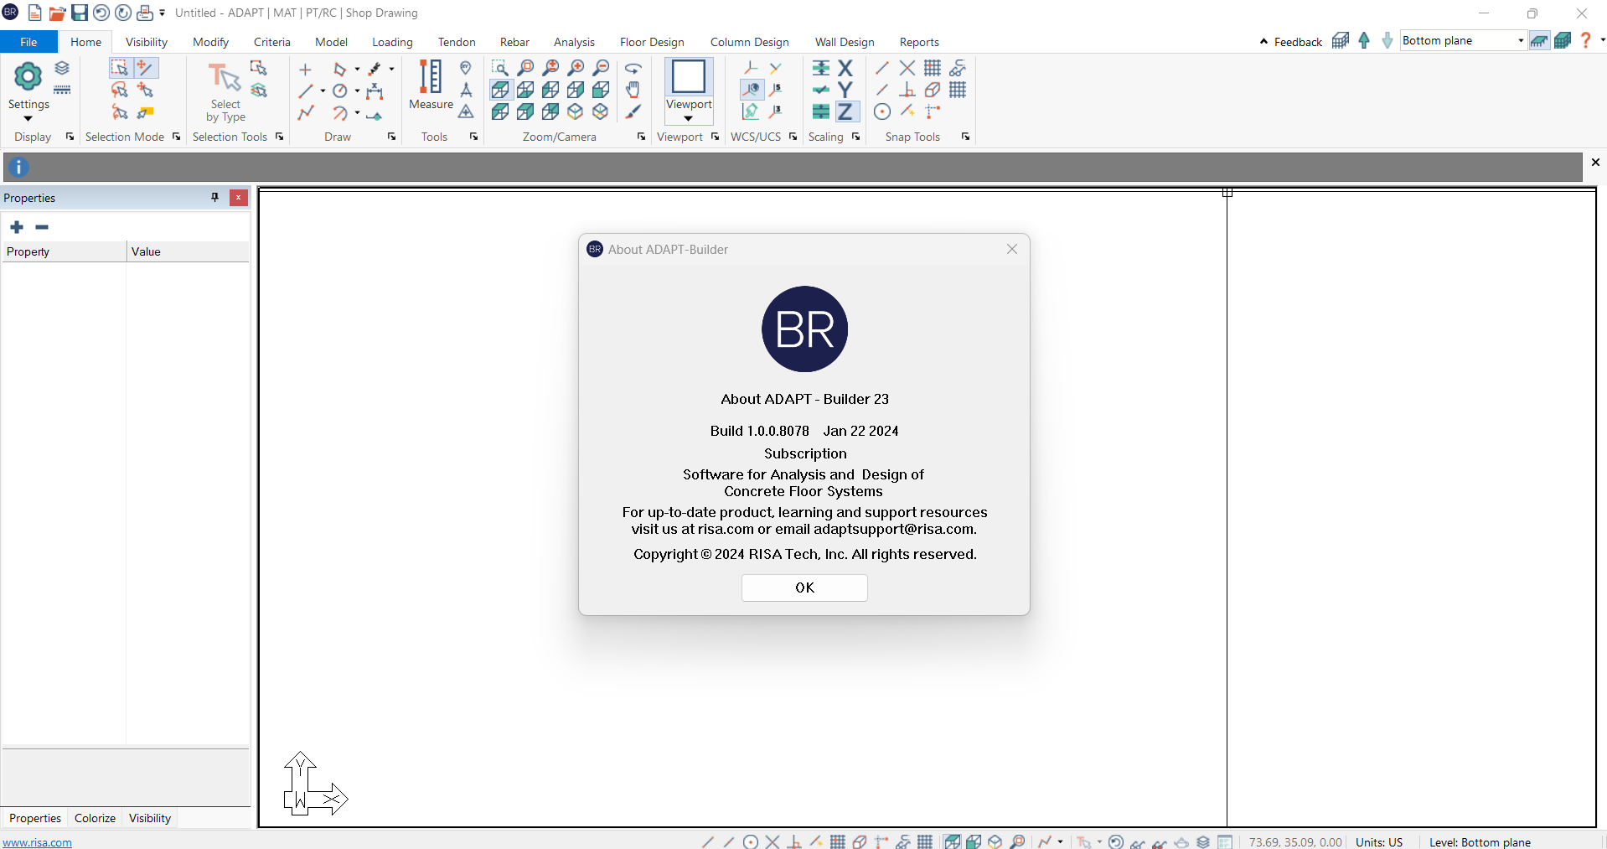Click the Select by Type tool
The height and width of the screenshot is (849, 1607).
(x=225, y=92)
